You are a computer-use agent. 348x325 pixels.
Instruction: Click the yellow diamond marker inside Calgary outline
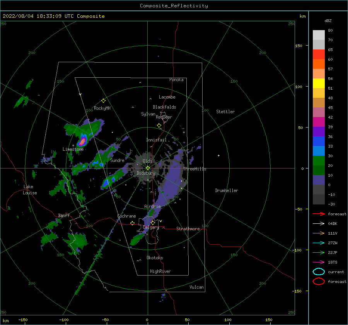point(153,223)
